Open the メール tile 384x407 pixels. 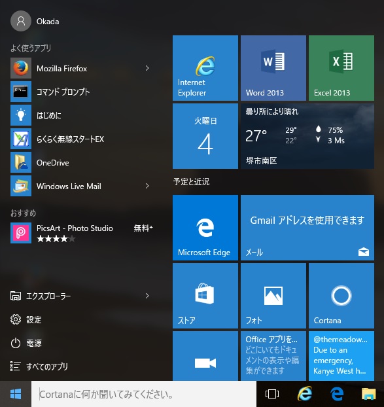307,228
